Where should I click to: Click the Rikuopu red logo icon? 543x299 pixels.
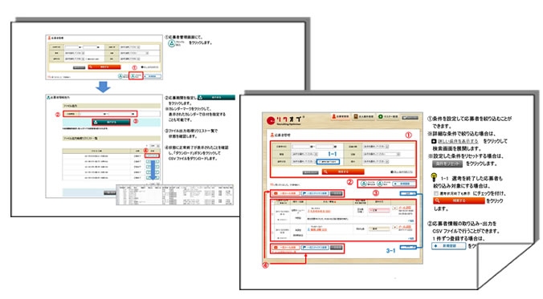point(271,121)
